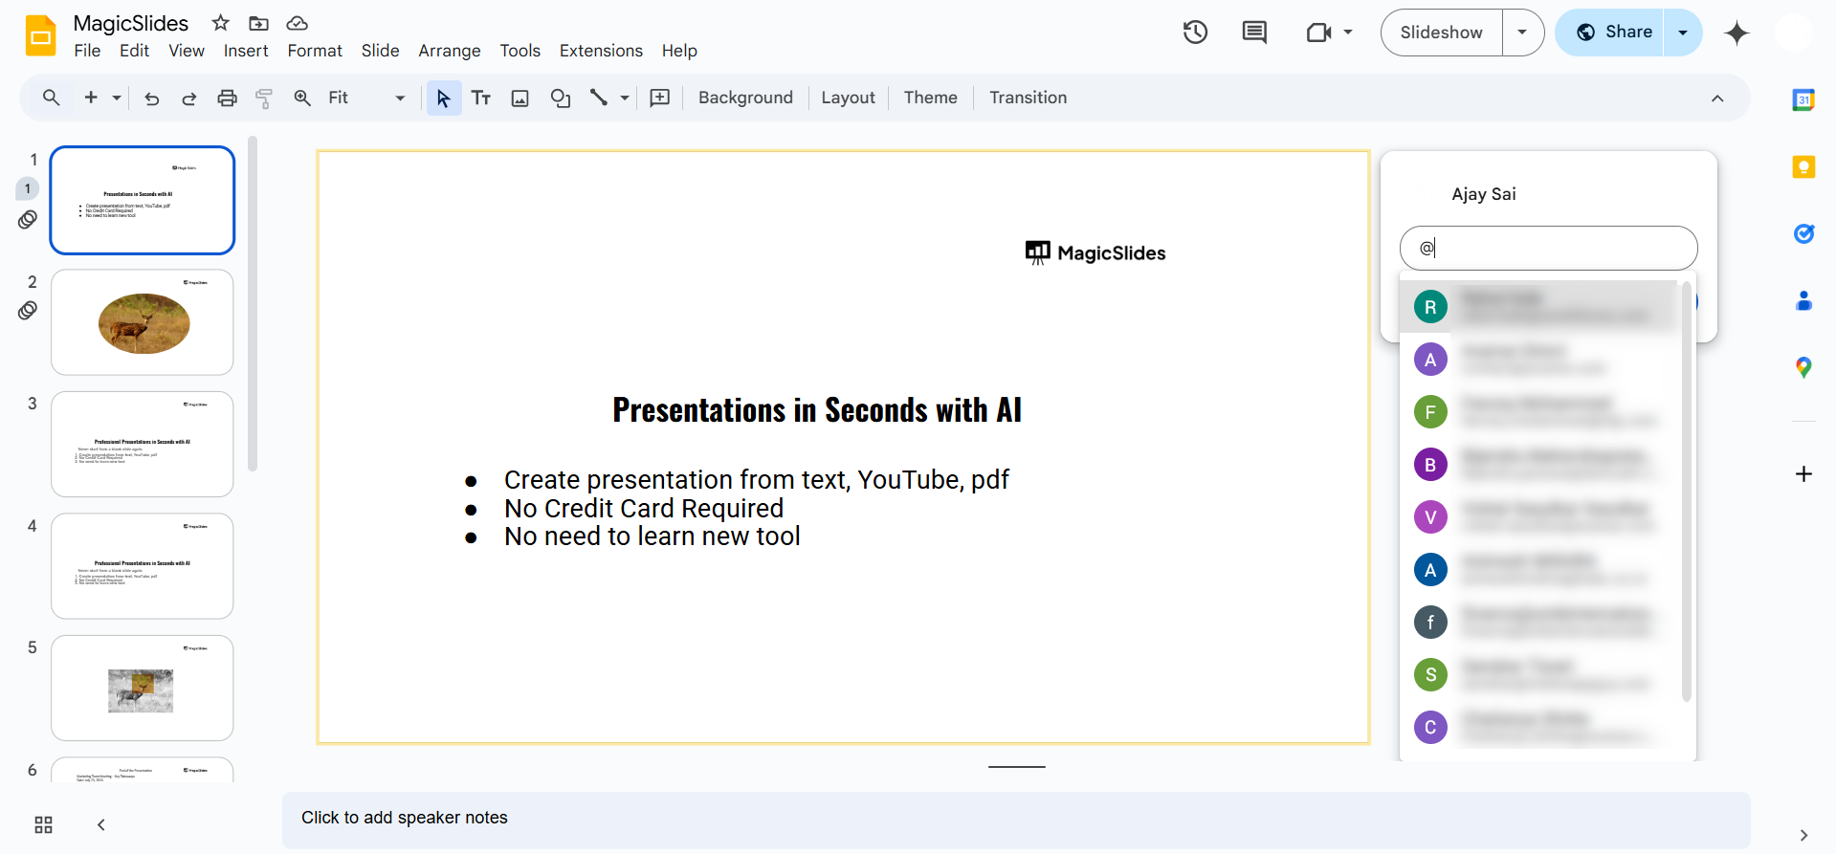This screenshot has width=1836, height=854.
Task: Select slide 2 thumbnail with deer photo
Action: pos(143,322)
